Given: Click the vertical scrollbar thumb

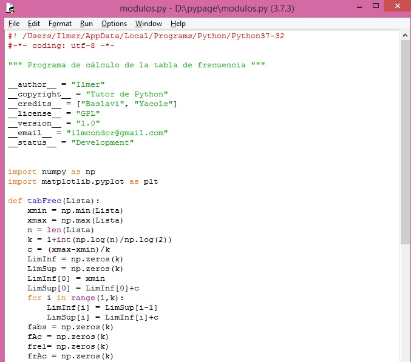Looking at the screenshot, I should pos(405,142).
